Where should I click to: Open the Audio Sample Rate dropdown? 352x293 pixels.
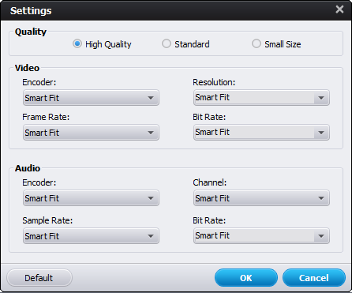click(91, 236)
